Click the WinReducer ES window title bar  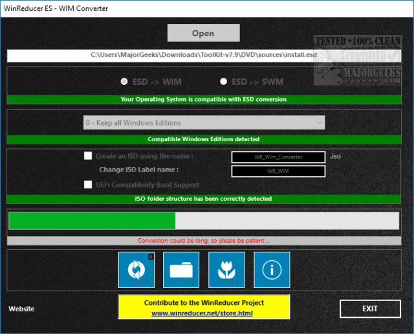coord(194,8)
